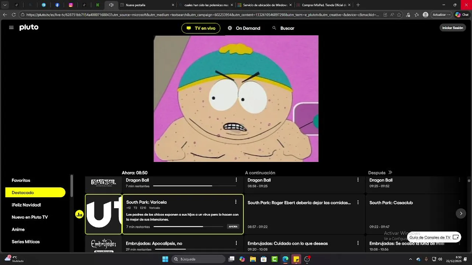Image resolution: width=472 pixels, height=265 pixels.
Task: Click the AHORA badge
Action: click(233, 227)
